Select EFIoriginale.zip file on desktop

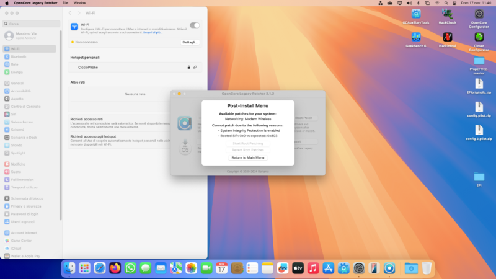(x=479, y=86)
